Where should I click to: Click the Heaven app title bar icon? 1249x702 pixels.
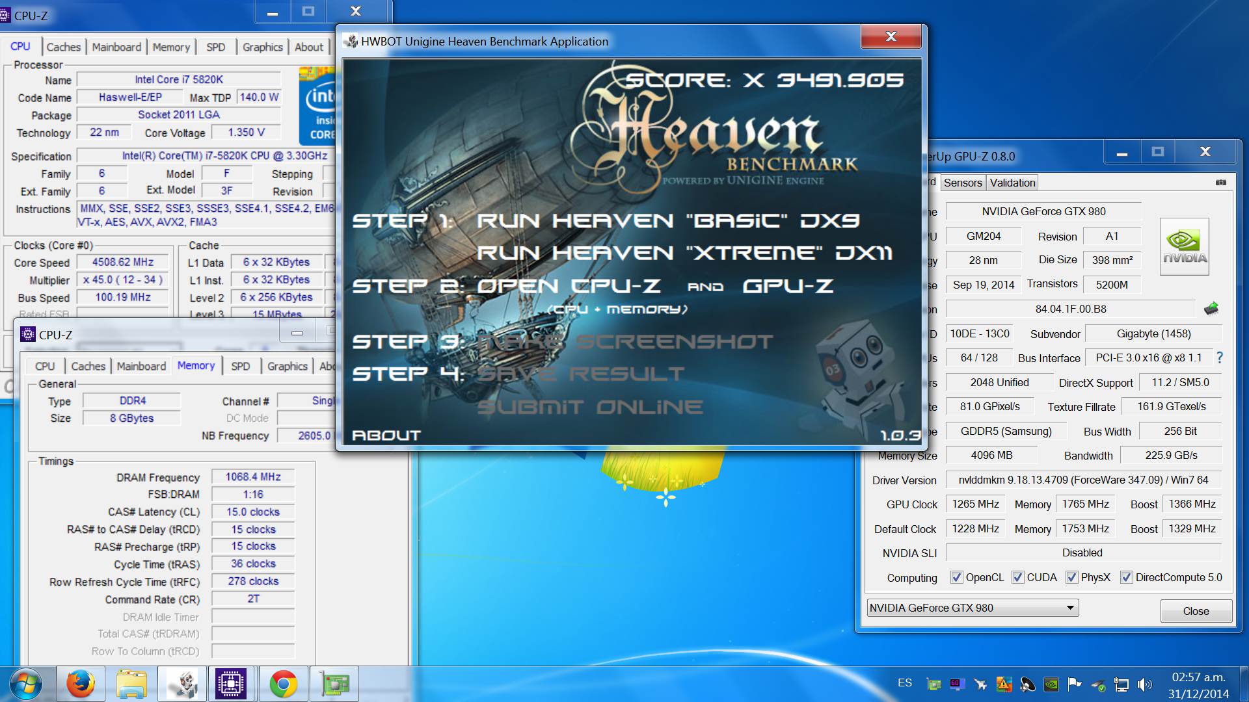351,41
